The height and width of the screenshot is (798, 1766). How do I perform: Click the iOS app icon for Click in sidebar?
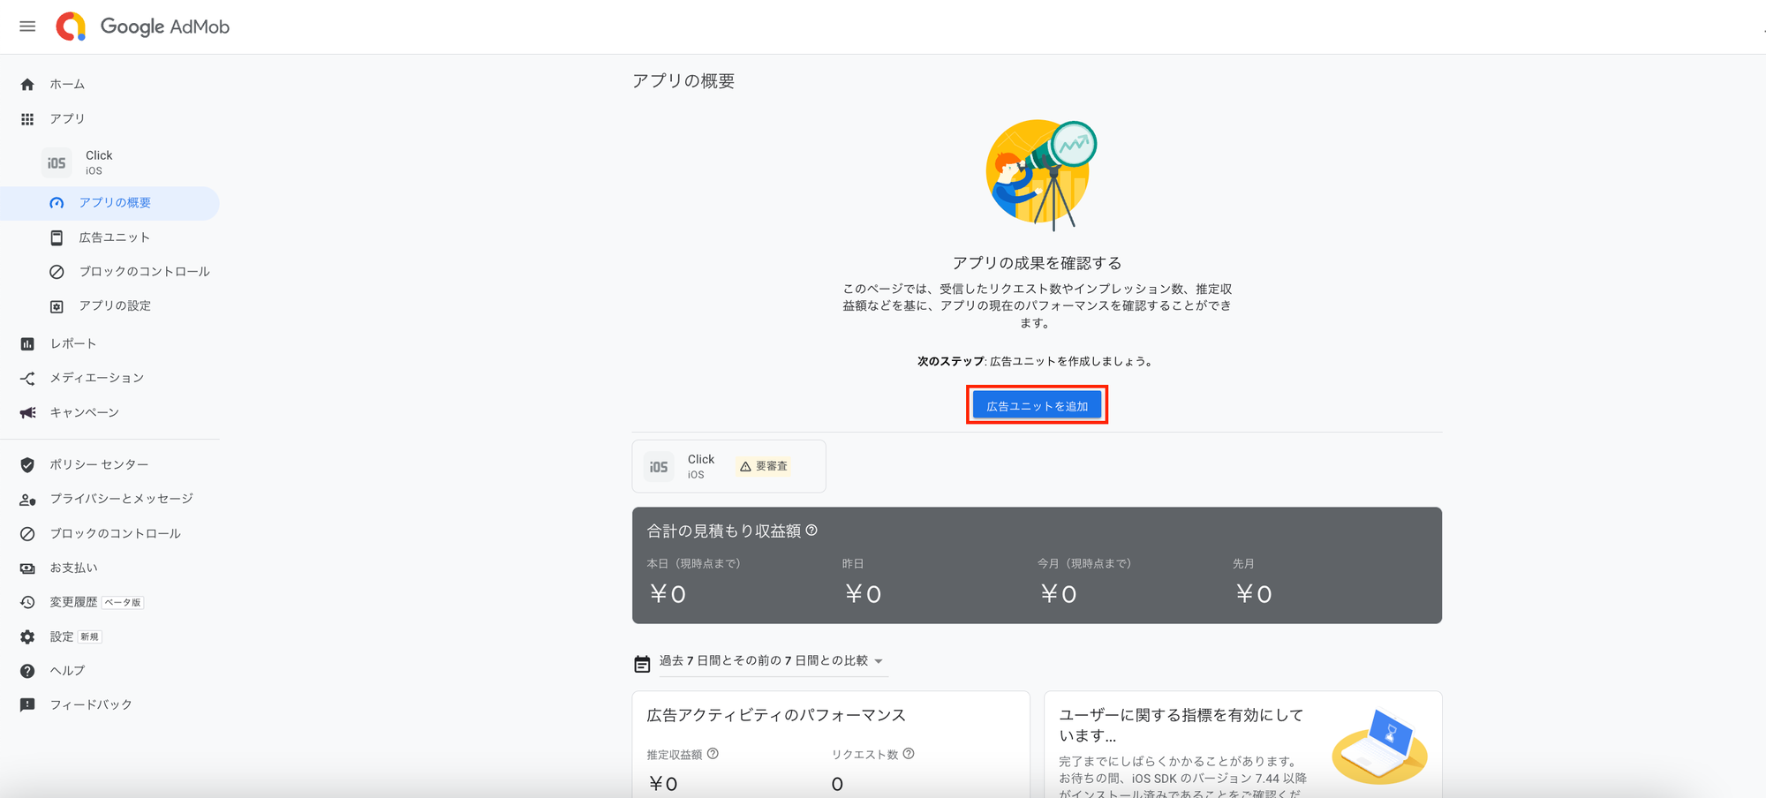coord(57,162)
